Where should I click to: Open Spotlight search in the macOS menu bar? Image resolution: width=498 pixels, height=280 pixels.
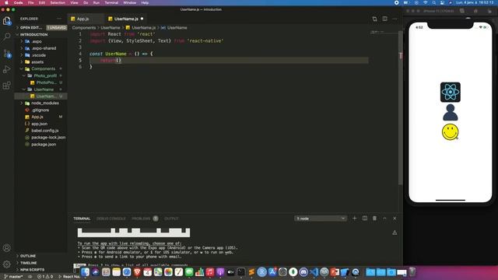(x=434, y=2)
